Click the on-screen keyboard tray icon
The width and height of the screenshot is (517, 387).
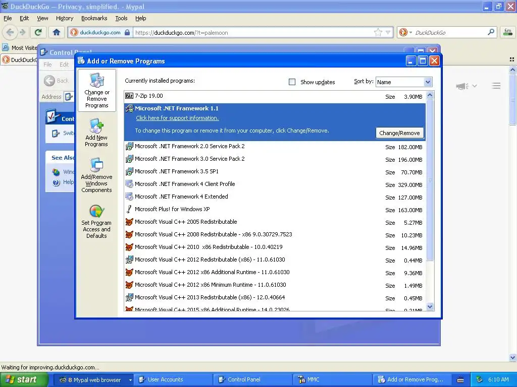pos(460,380)
